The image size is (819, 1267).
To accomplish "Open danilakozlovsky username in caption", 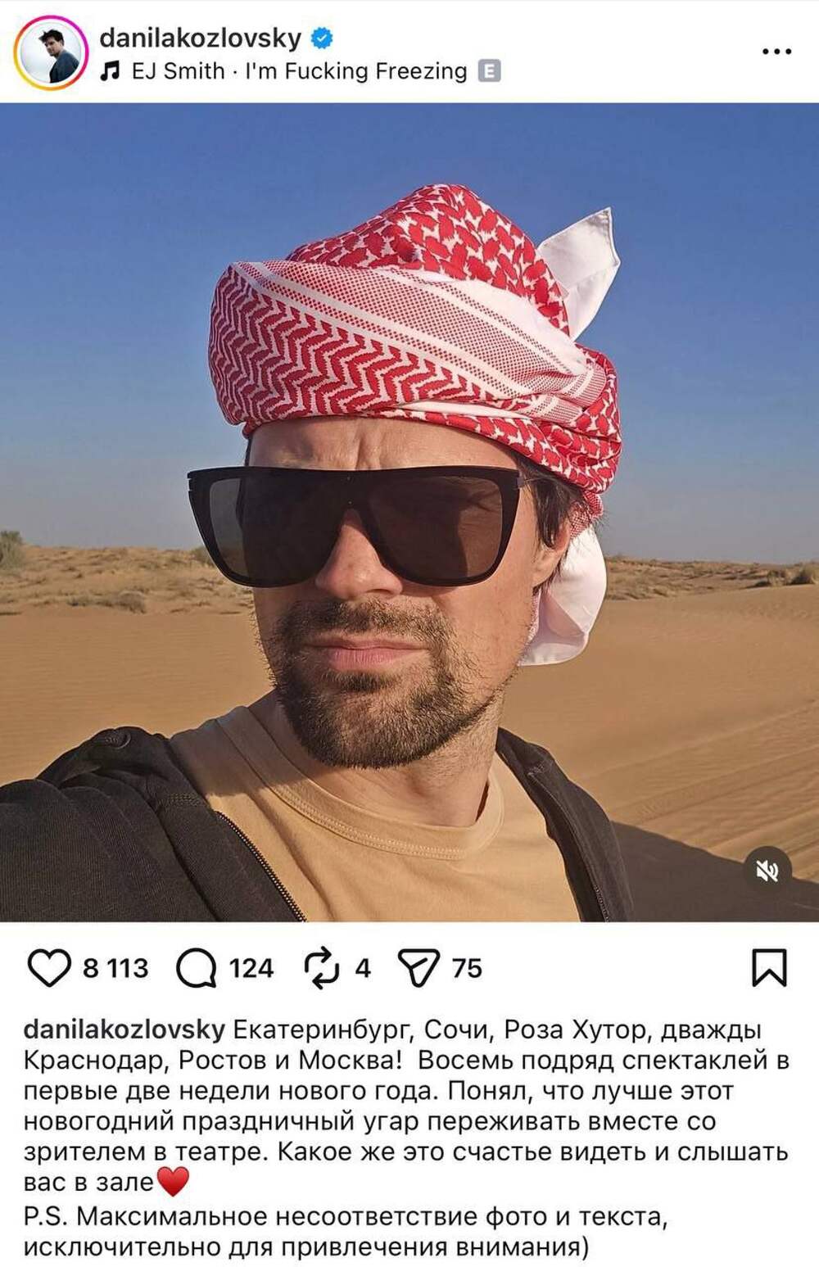I will tap(124, 1029).
